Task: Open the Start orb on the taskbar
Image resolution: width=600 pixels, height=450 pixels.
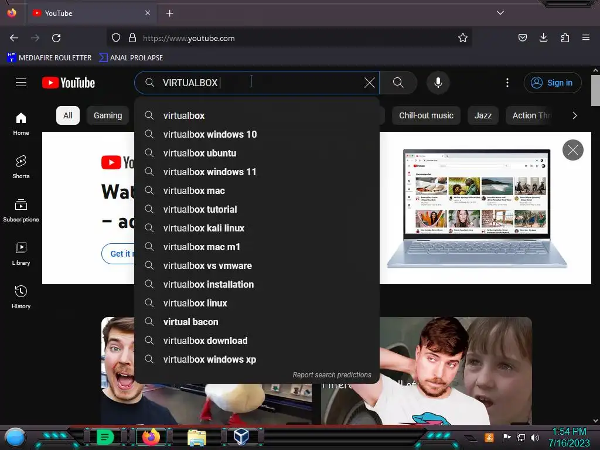Action: [x=15, y=437]
